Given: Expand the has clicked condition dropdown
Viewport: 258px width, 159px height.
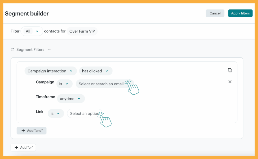Looking at the screenshot, I should pos(95,71).
